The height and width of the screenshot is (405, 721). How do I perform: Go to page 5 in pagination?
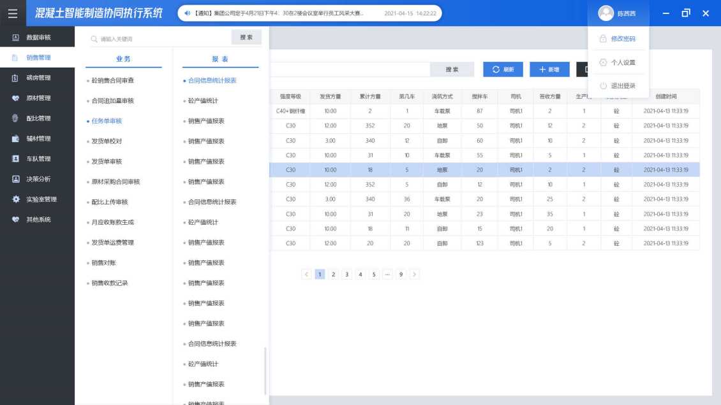click(374, 274)
